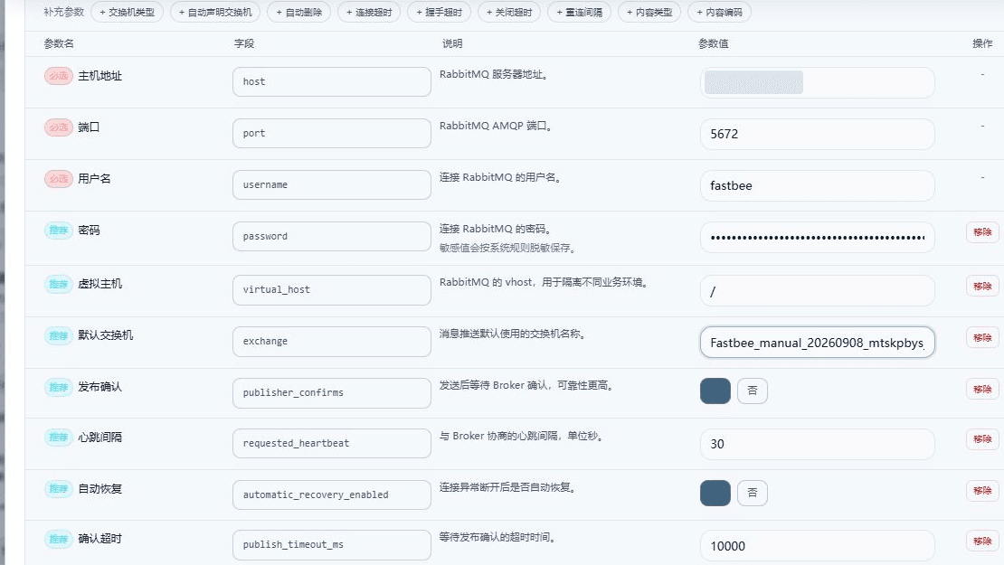Viewport: 1004px width, 565px height.
Task: Click the 参数名 column header
Action: (x=58, y=43)
